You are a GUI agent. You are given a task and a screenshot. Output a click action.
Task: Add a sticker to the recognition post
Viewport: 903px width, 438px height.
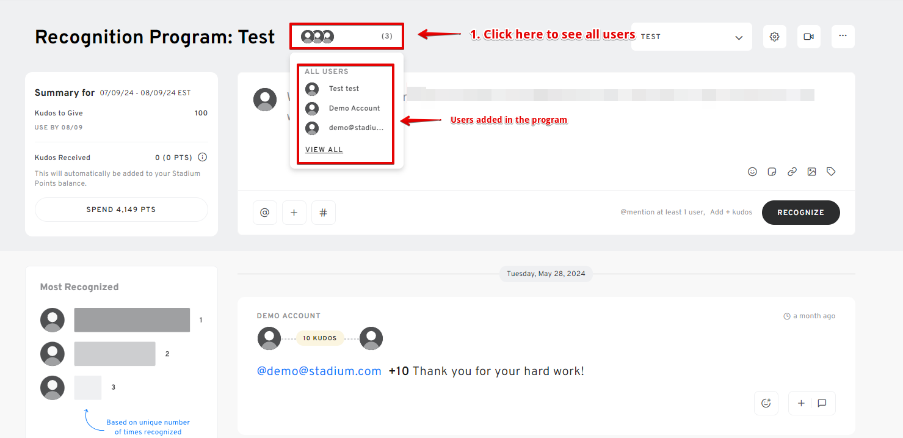[x=772, y=172]
